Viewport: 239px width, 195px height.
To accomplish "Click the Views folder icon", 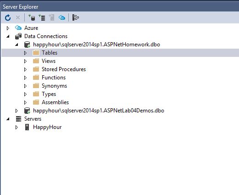I will pyautogui.click(x=36, y=61).
